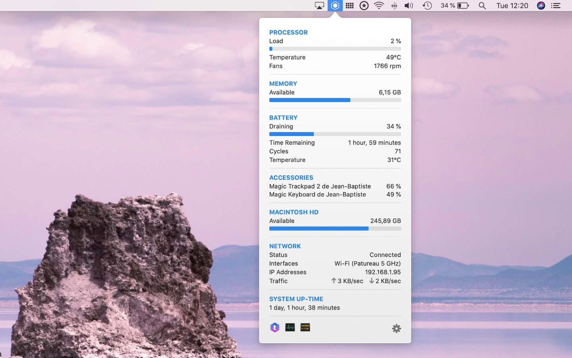Click the circled star menu bar icon
Screen dimensions: 572x358
pyautogui.click(x=364, y=6)
